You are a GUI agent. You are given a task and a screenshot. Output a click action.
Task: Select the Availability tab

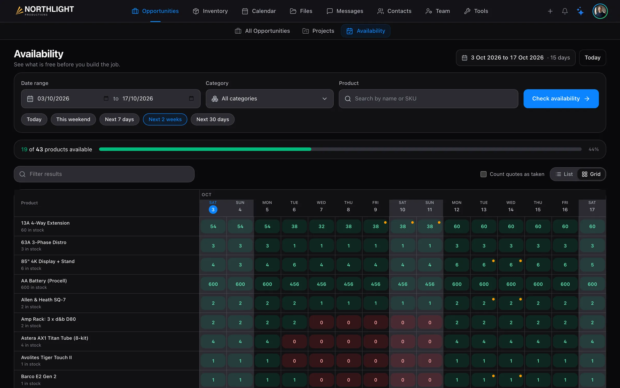click(366, 31)
